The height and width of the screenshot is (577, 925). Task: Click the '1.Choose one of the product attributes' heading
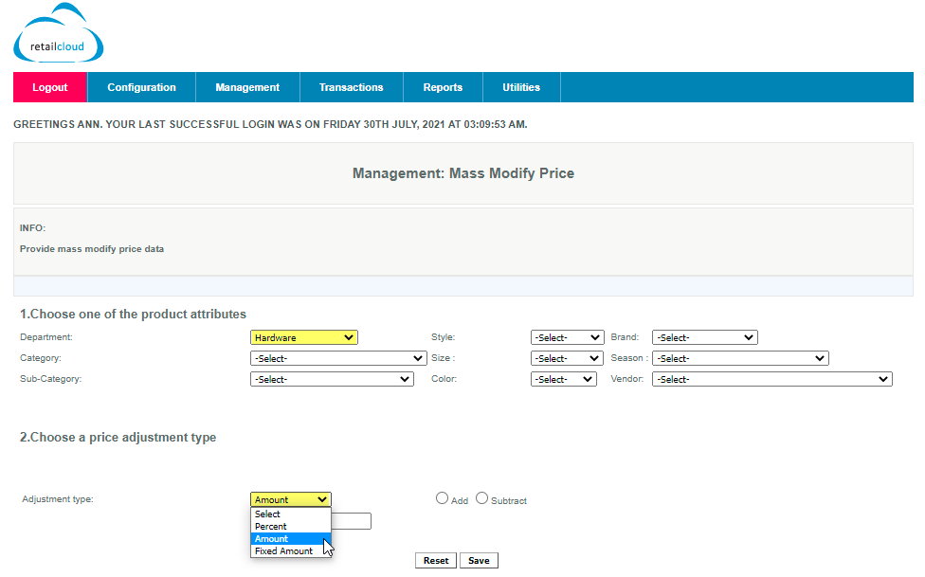tap(134, 314)
